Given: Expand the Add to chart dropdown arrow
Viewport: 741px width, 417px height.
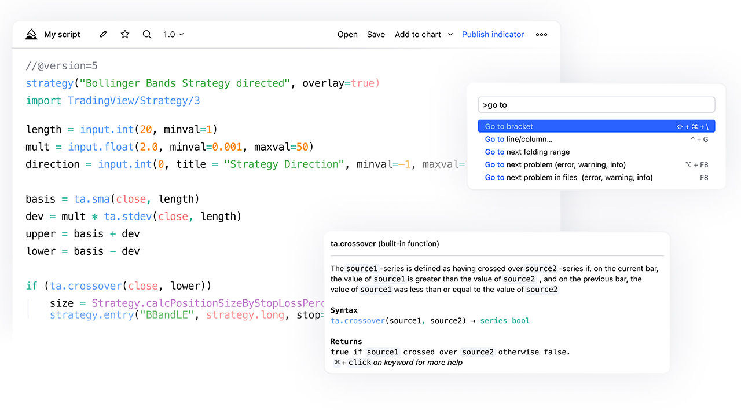Looking at the screenshot, I should click(450, 35).
